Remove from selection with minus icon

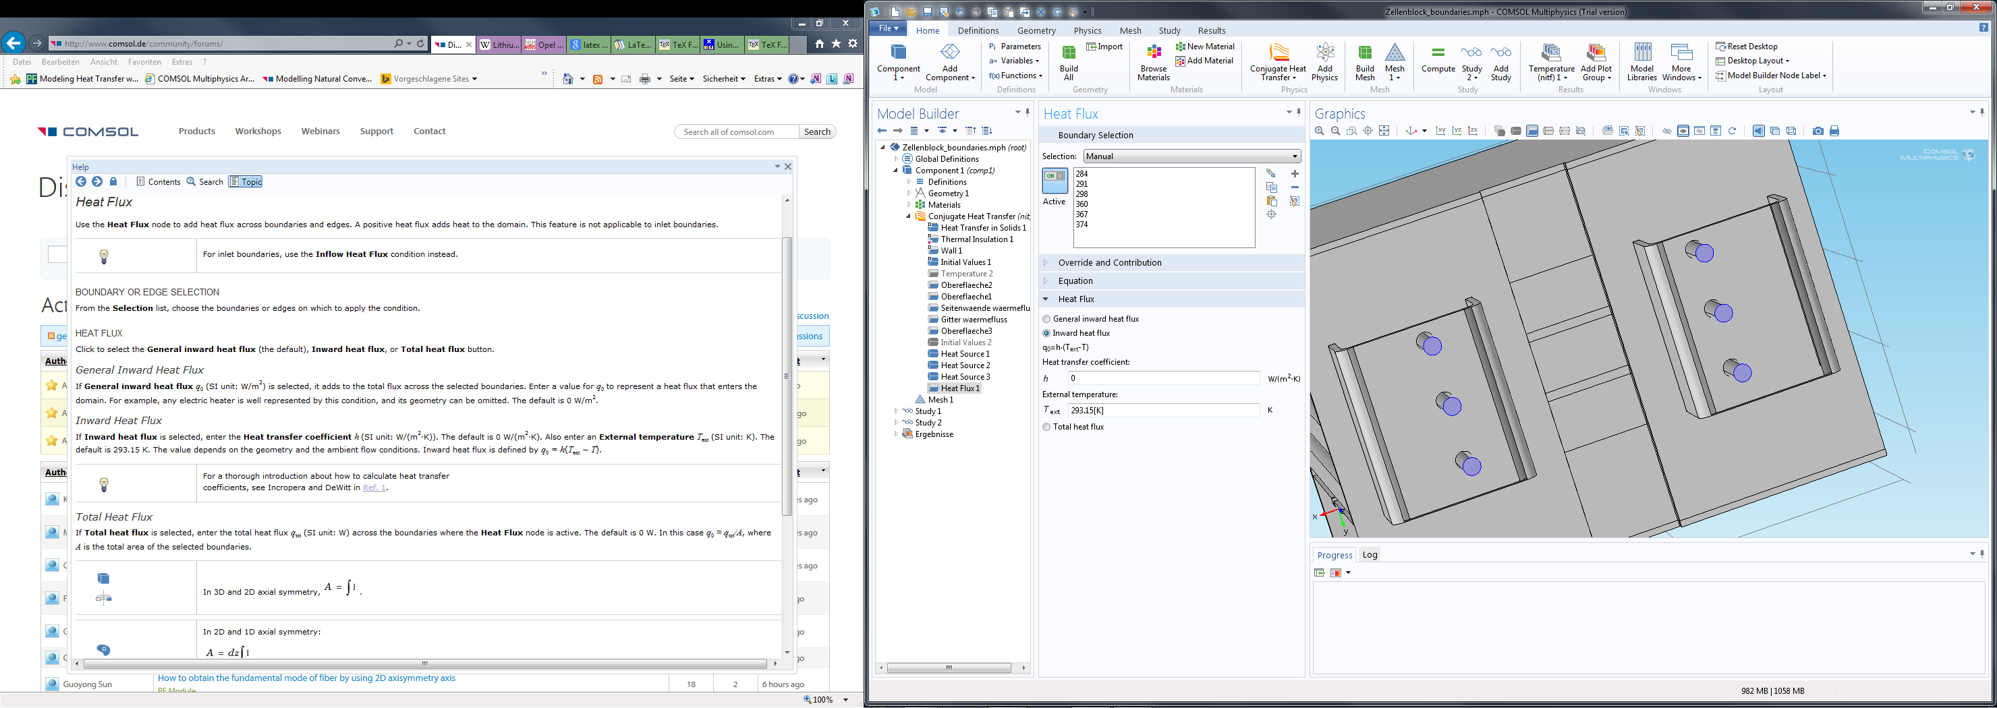point(1295,187)
